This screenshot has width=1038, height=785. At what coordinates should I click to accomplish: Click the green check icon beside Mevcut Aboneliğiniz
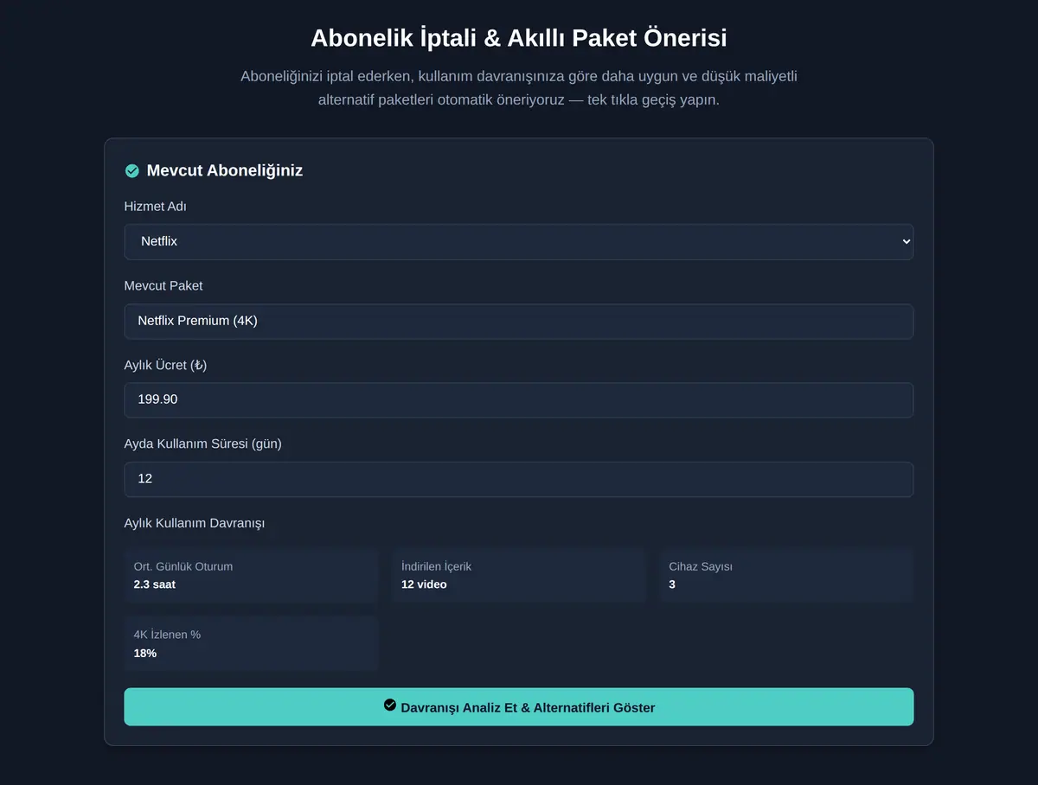131,171
